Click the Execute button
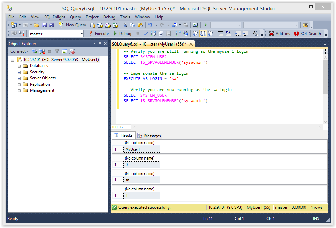This screenshot has width=336, height=228. tap(99, 34)
